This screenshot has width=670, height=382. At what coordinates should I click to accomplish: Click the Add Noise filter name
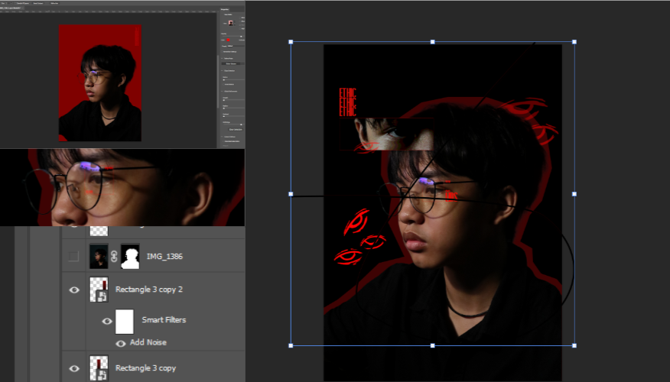pyautogui.click(x=148, y=343)
